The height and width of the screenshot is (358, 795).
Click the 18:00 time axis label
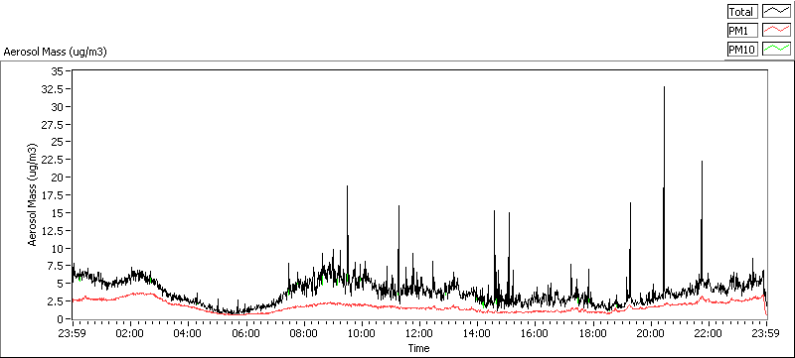pos(592,333)
